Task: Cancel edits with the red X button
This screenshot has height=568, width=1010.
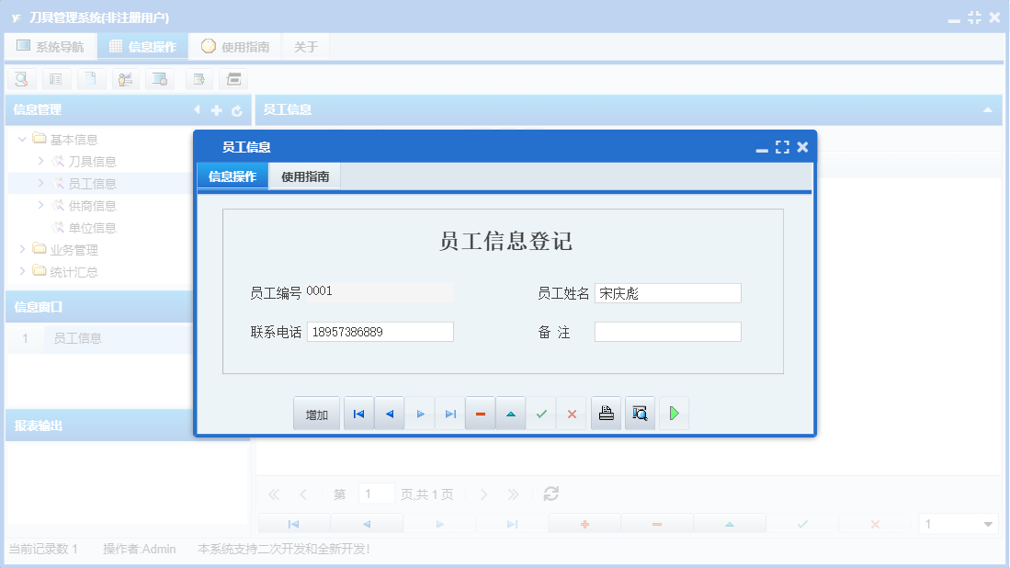Action: coord(571,413)
